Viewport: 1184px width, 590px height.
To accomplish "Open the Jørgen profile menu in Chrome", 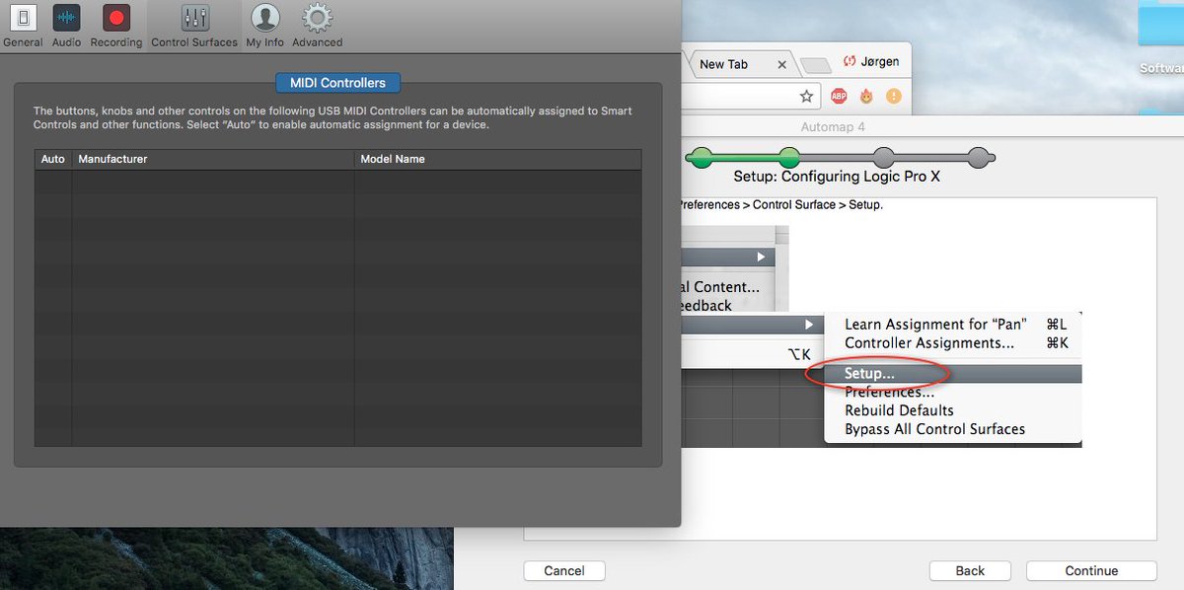I will coord(871,61).
